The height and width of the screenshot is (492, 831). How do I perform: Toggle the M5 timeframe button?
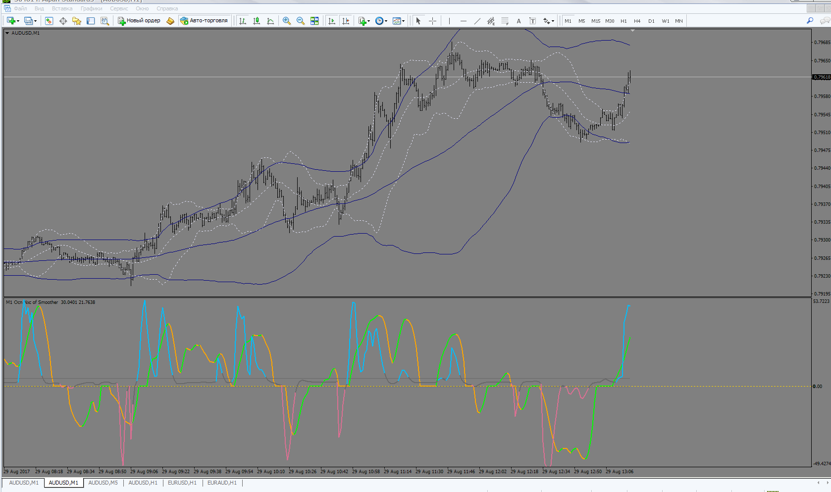coord(581,21)
